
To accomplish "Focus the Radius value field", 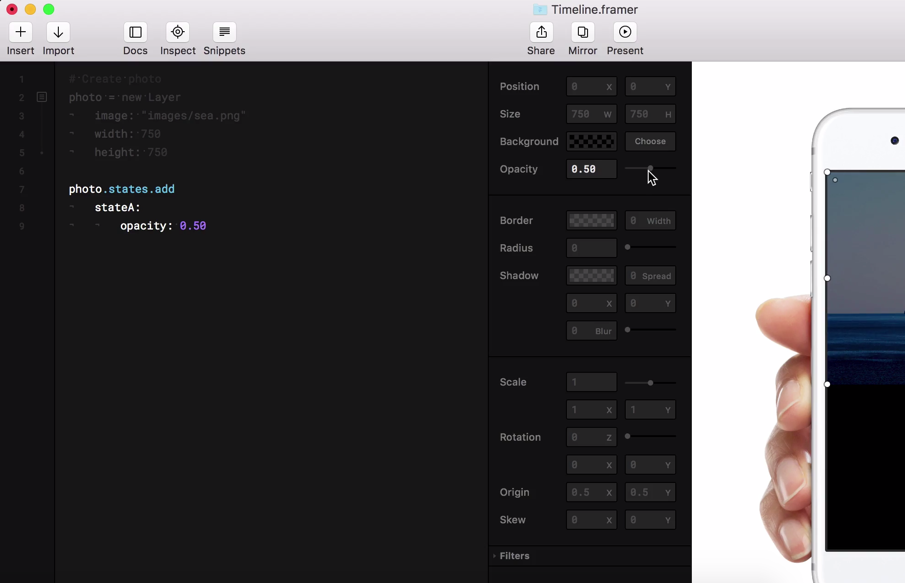I will [x=592, y=248].
